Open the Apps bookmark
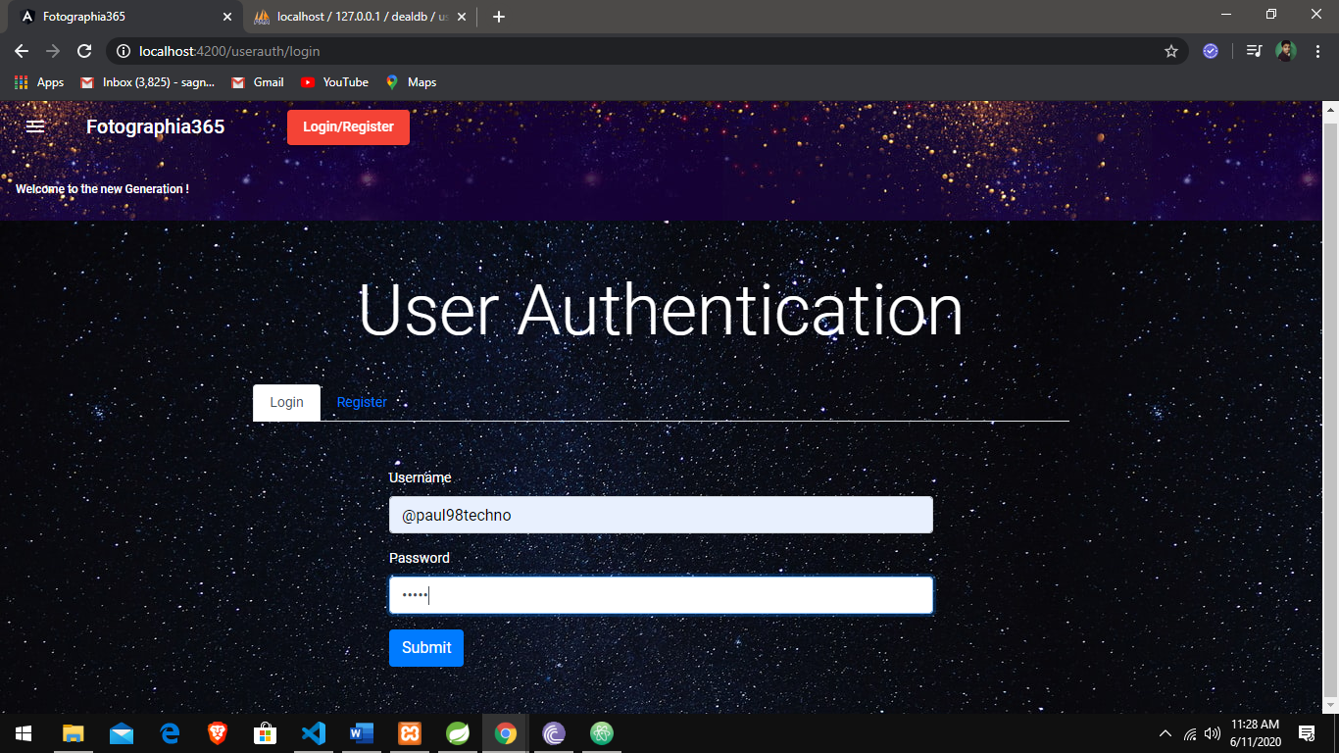This screenshot has height=753, width=1339. [39, 82]
